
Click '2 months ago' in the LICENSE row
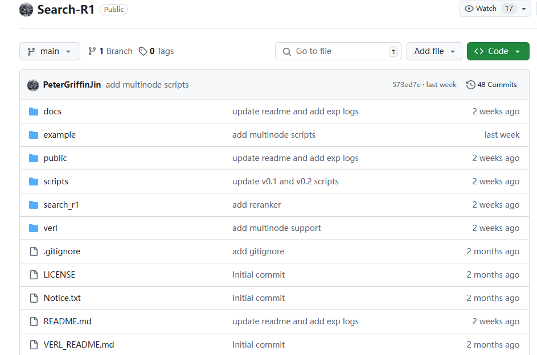493,275
